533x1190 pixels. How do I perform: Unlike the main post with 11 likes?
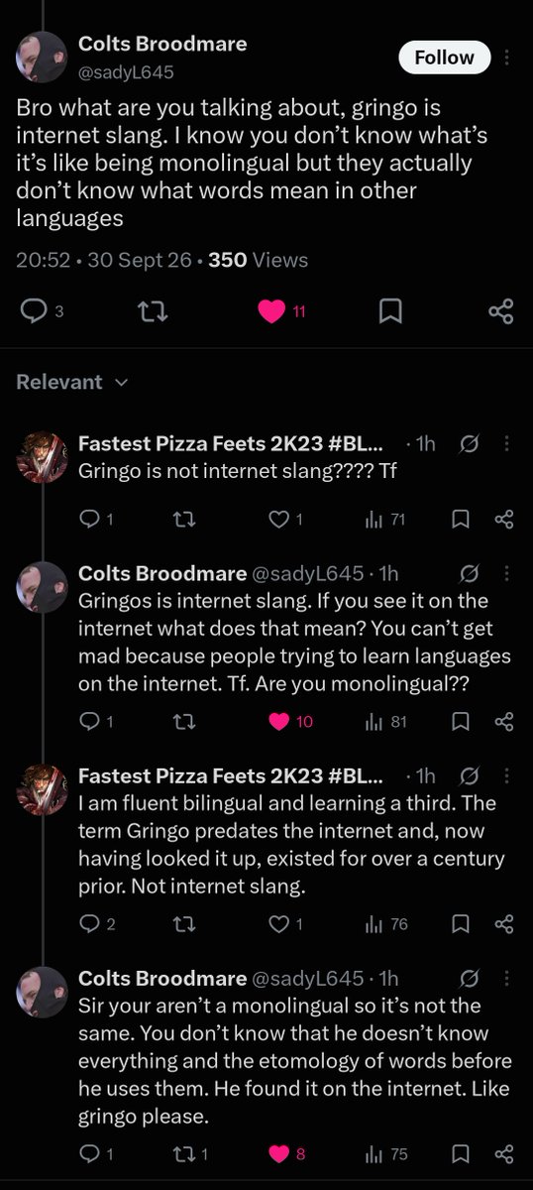pos(281,312)
